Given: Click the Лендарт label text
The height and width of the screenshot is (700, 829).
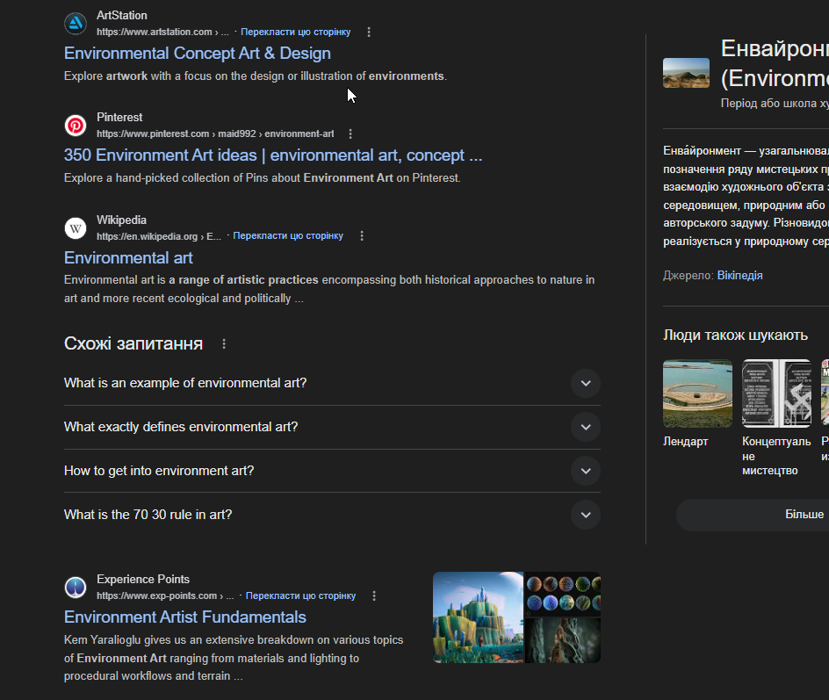Looking at the screenshot, I should [x=685, y=442].
